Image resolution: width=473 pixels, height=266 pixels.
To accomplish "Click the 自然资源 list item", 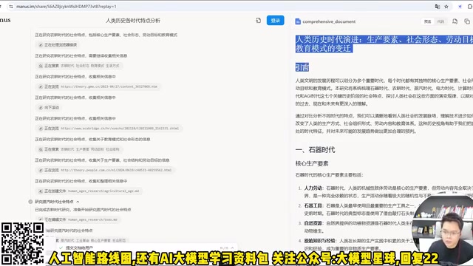I will [x=313, y=223].
